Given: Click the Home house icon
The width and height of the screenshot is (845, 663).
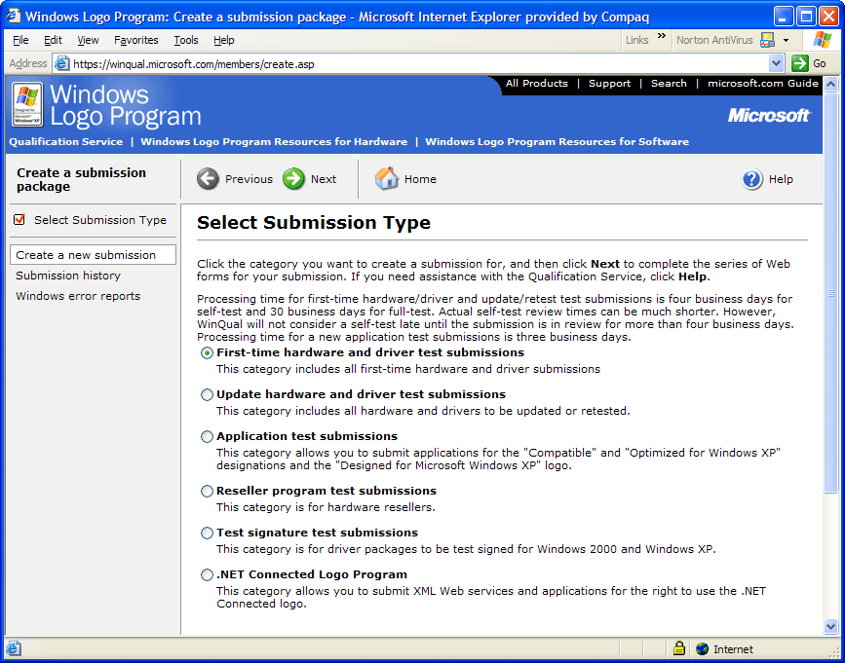Looking at the screenshot, I should coord(387,179).
